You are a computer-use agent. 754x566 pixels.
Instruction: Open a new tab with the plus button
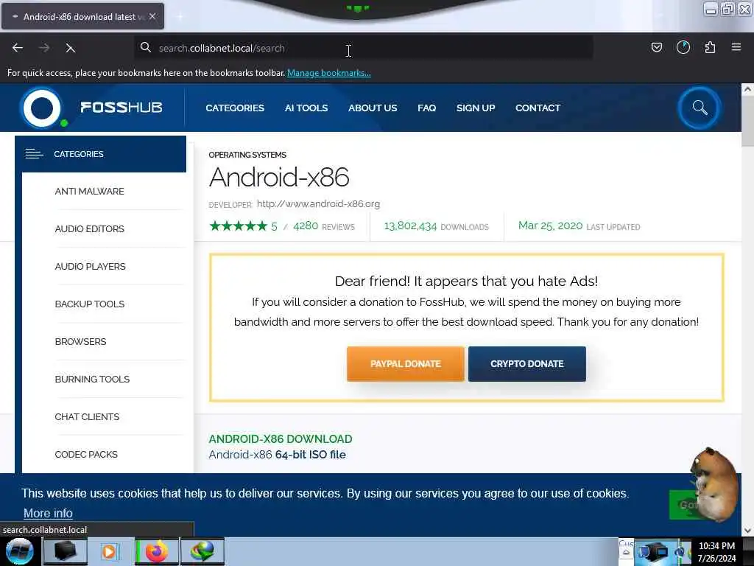pyautogui.click(x=180, y=16)
